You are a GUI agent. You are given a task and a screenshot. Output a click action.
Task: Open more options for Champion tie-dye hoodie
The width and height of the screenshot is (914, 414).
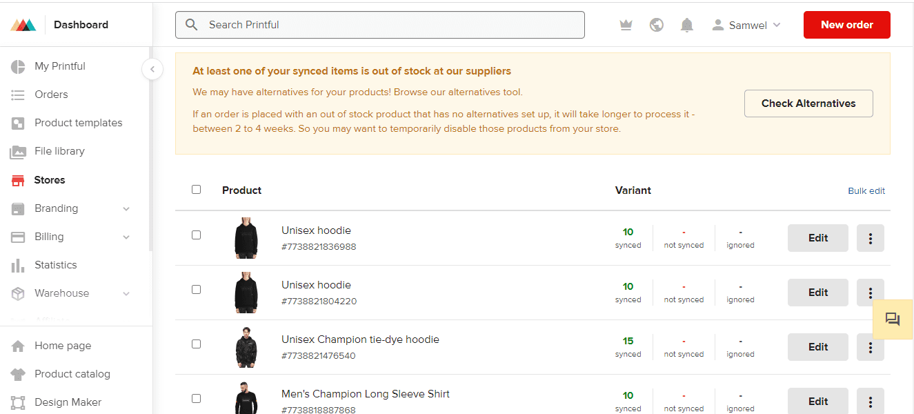871,347
